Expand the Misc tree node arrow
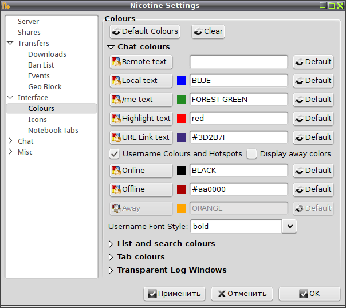Image resolution: width=346 pixels, height=308 pixels. coord(10,152)
